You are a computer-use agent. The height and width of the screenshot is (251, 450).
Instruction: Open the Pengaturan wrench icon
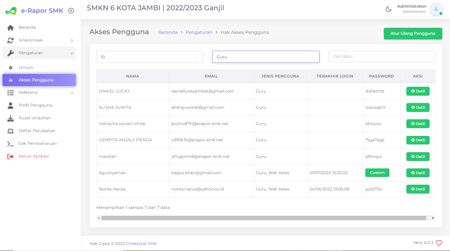pos(10,53)
